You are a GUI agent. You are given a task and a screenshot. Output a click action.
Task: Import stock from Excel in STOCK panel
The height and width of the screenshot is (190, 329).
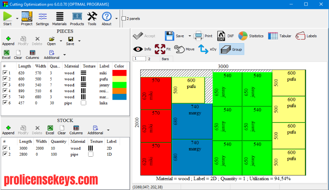(x=50, y=130)
